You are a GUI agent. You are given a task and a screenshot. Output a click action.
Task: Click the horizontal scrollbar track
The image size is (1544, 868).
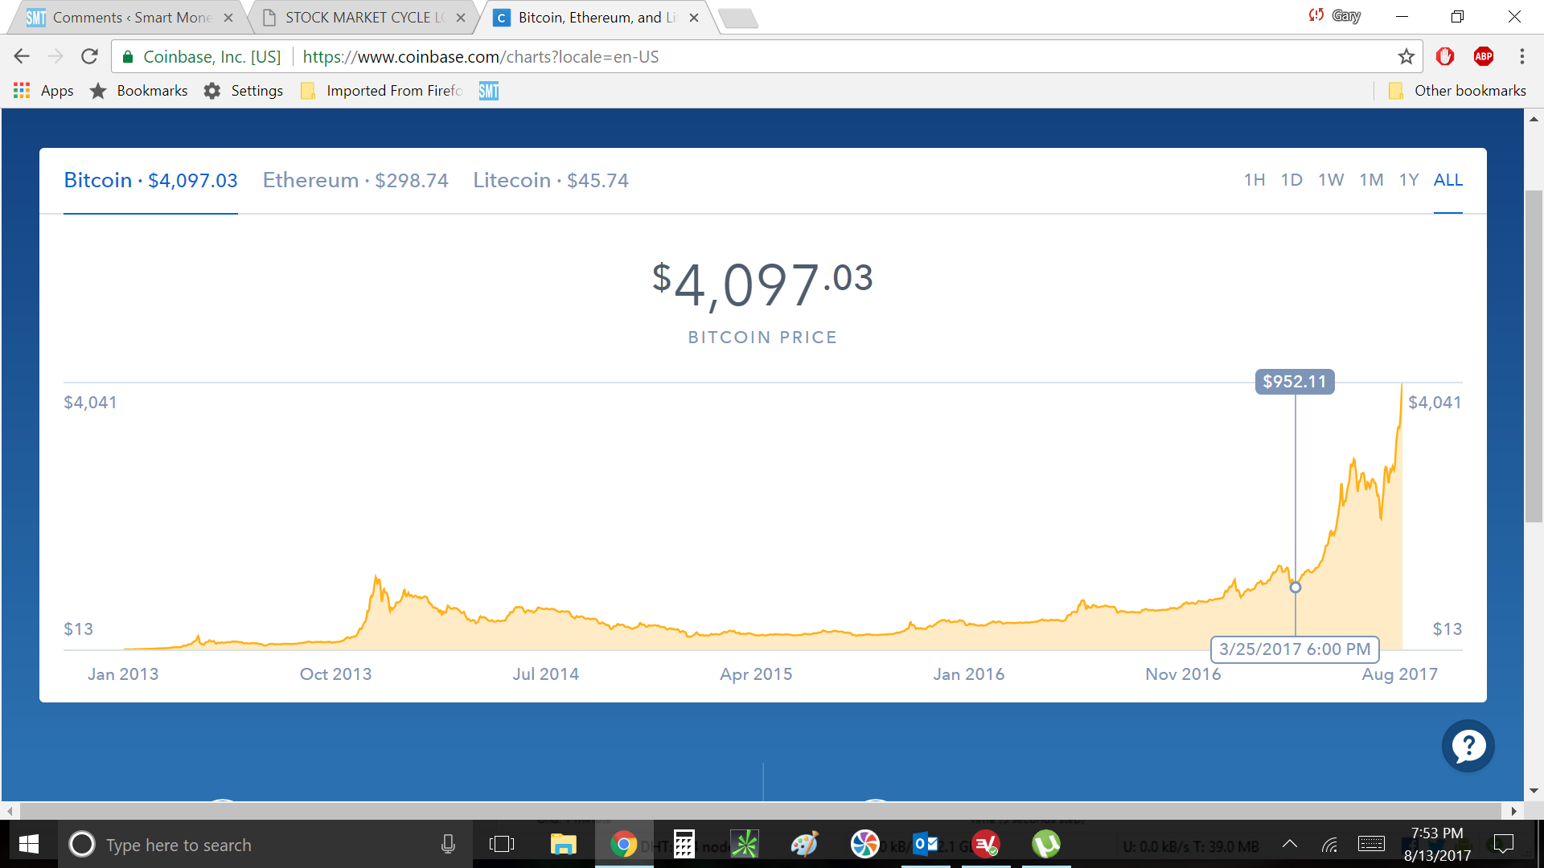coord(760,811)
